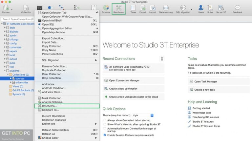Expand the BioData database node
Screen dimensions: 252x141
tap(5, 31)
